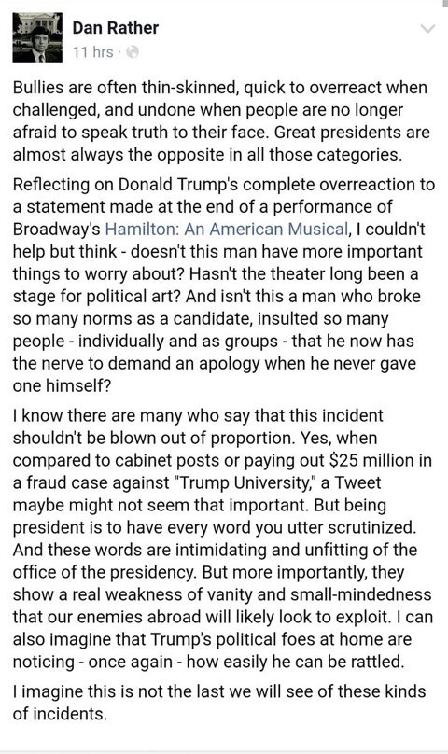Click the paragraph beginning "Bullies are often thin-skinned"
448x754 pixels.
(x=221, y=121)
